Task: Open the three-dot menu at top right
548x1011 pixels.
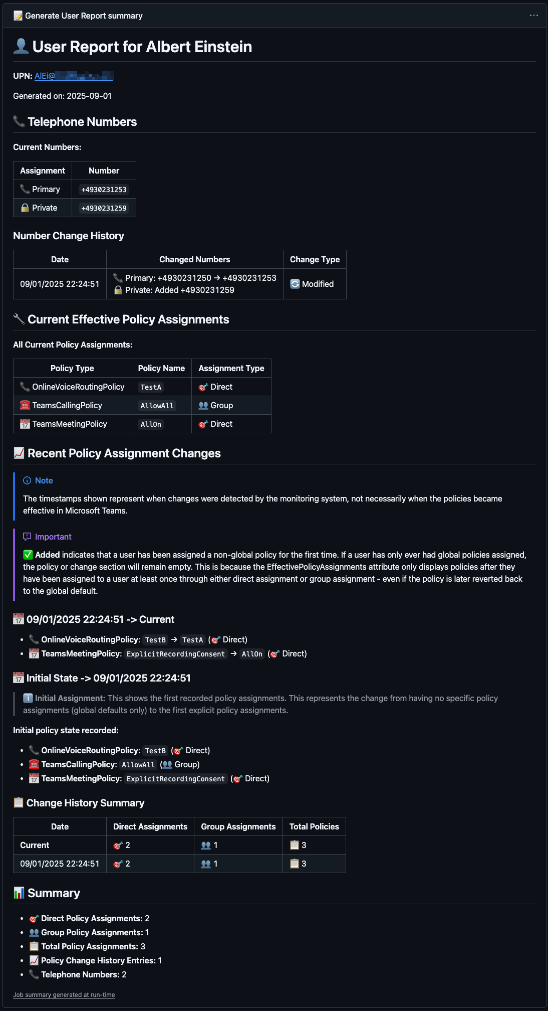Action: click(533, 16)
